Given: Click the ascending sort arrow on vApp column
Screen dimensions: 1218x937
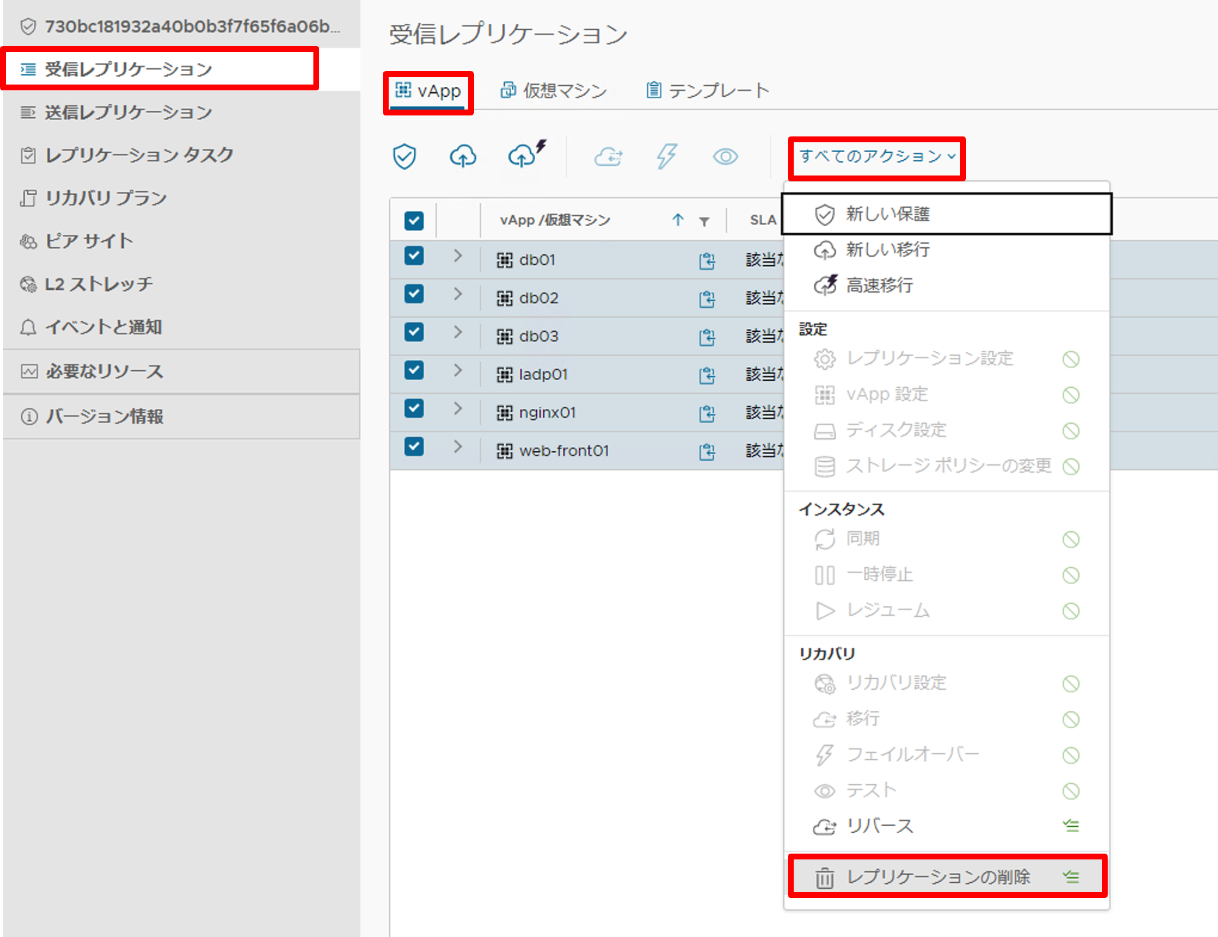Looking at the screenshot, I should [678, 220].
